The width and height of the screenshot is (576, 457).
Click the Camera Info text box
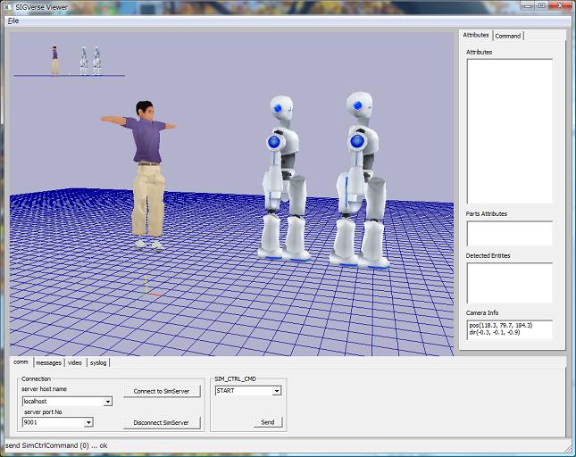(509, 329)
